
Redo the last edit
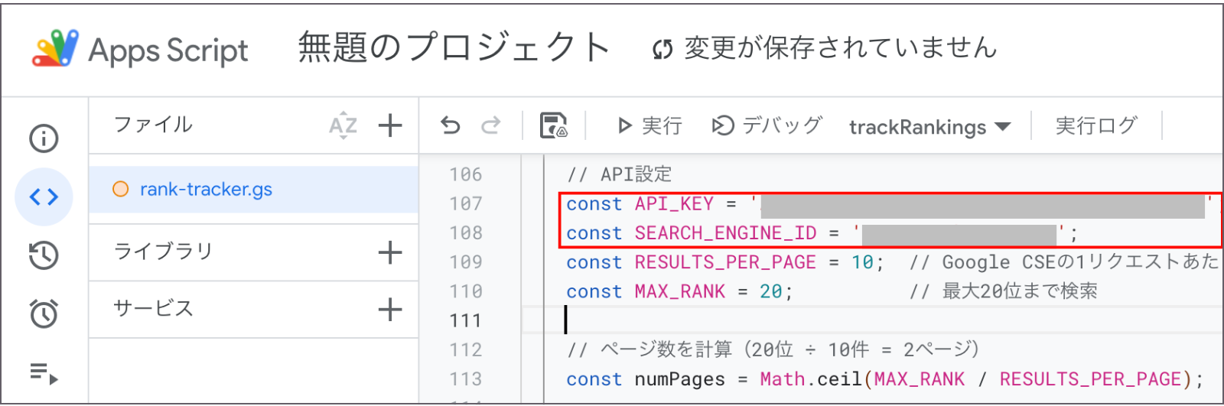490,125
